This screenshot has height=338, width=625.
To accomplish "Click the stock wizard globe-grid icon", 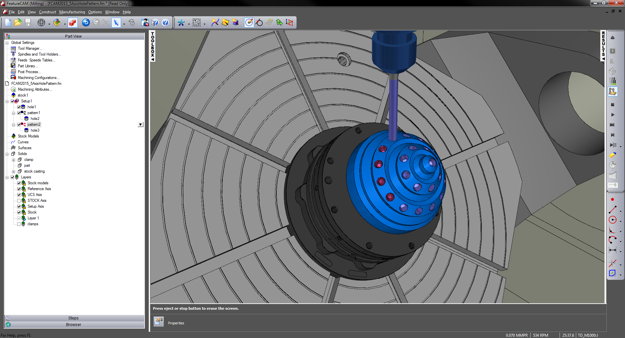I will coord(41,22).
